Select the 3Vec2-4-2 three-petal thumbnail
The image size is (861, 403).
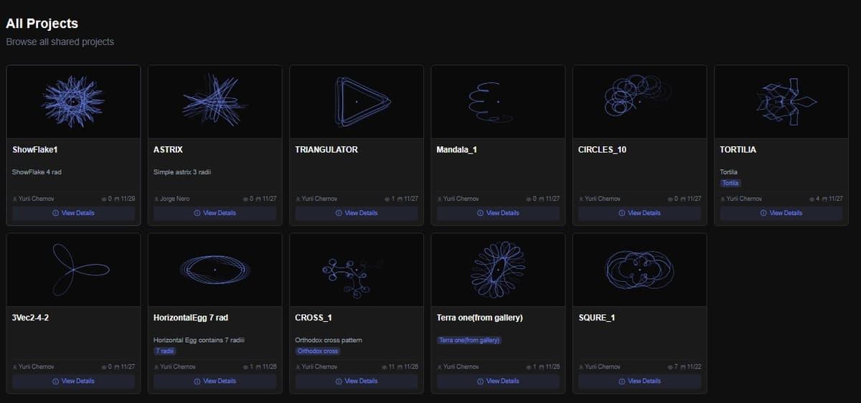73,270
